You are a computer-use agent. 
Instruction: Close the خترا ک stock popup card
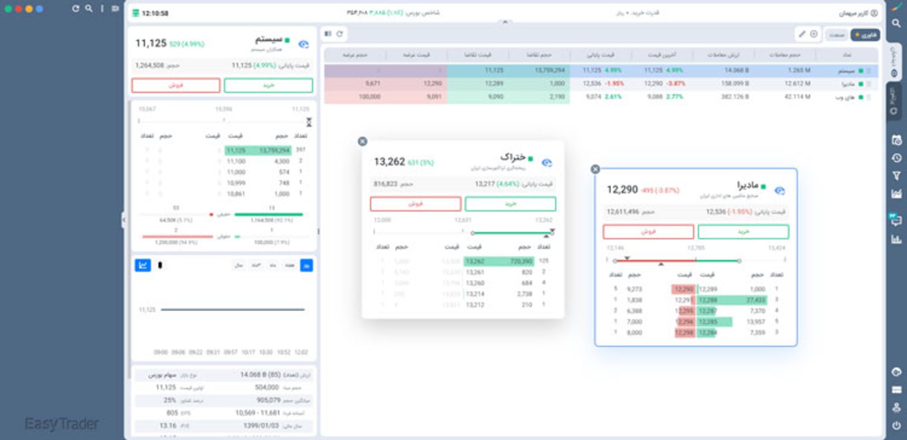362,141
